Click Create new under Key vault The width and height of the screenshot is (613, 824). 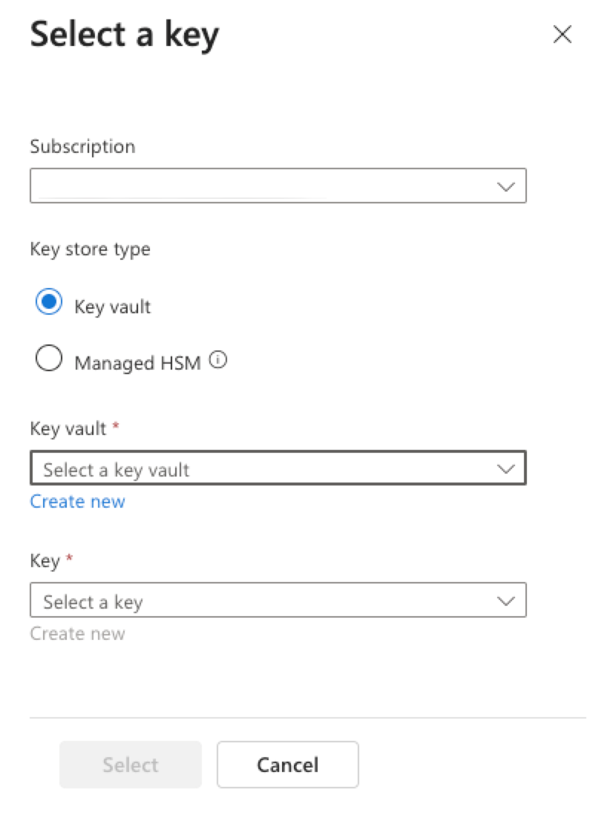point(77,501)
